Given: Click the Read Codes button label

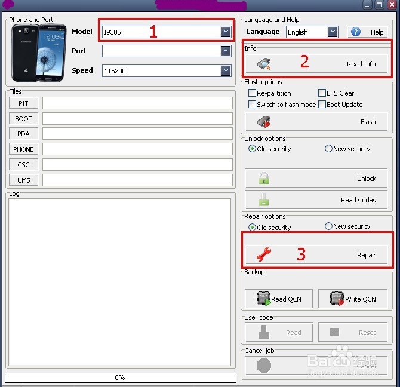Looking at the screenshot, I should pos(358,199).
